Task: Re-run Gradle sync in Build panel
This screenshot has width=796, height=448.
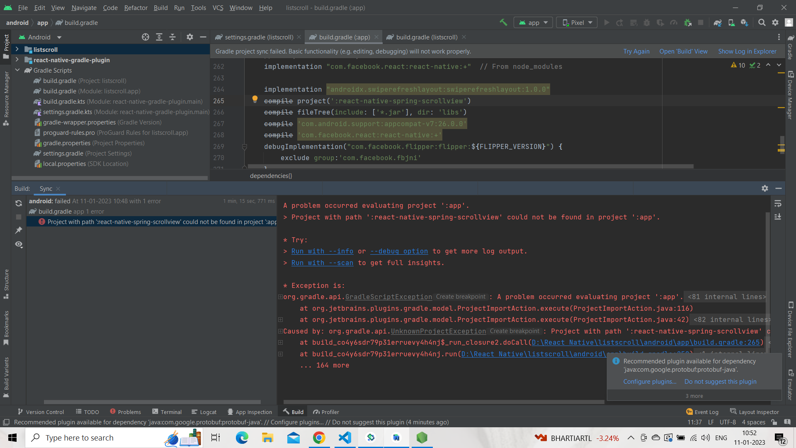Action: point(19,203)
